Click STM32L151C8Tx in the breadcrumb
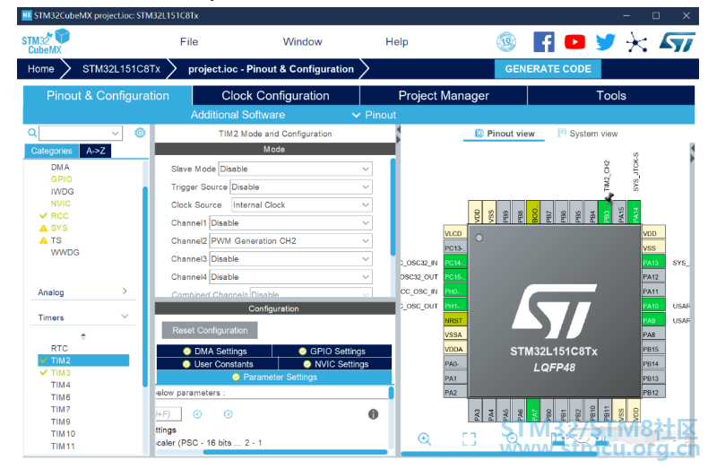Screen dimensions: 708x469 121,69
